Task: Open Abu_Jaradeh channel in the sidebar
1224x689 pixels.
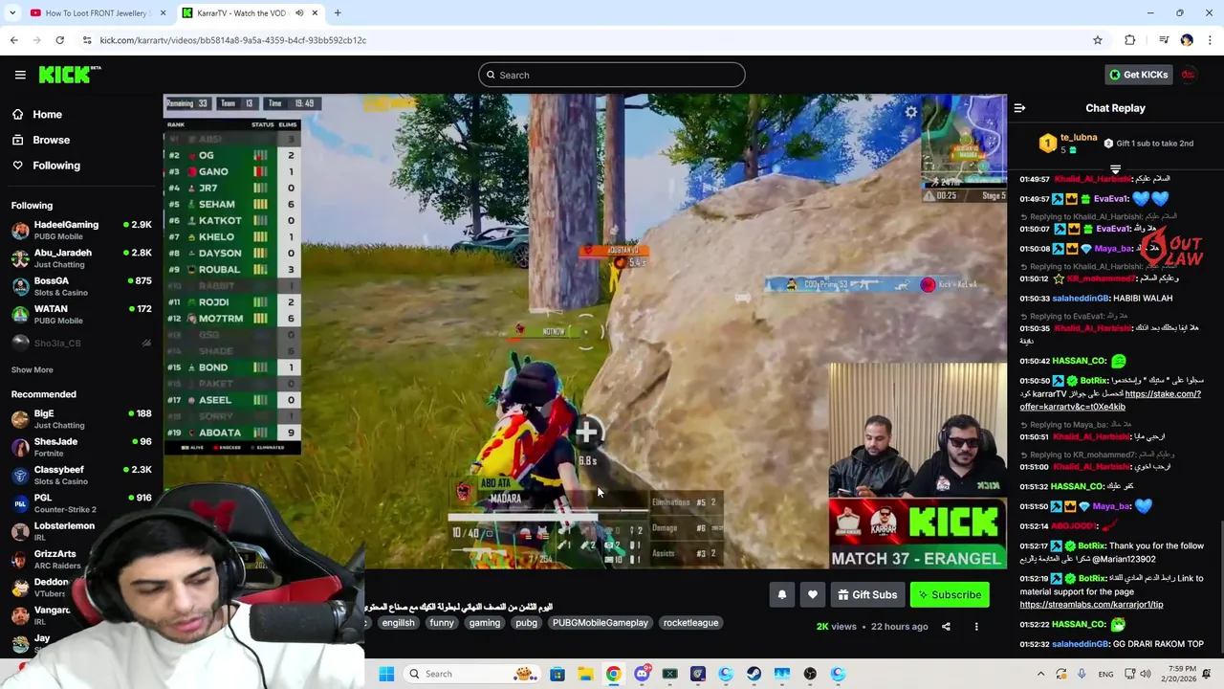Action: (80, 258)
